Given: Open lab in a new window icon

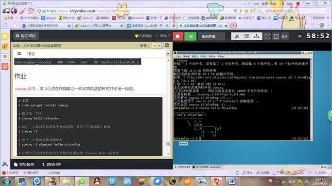Looking at the screenshot, I should (276, 36).
